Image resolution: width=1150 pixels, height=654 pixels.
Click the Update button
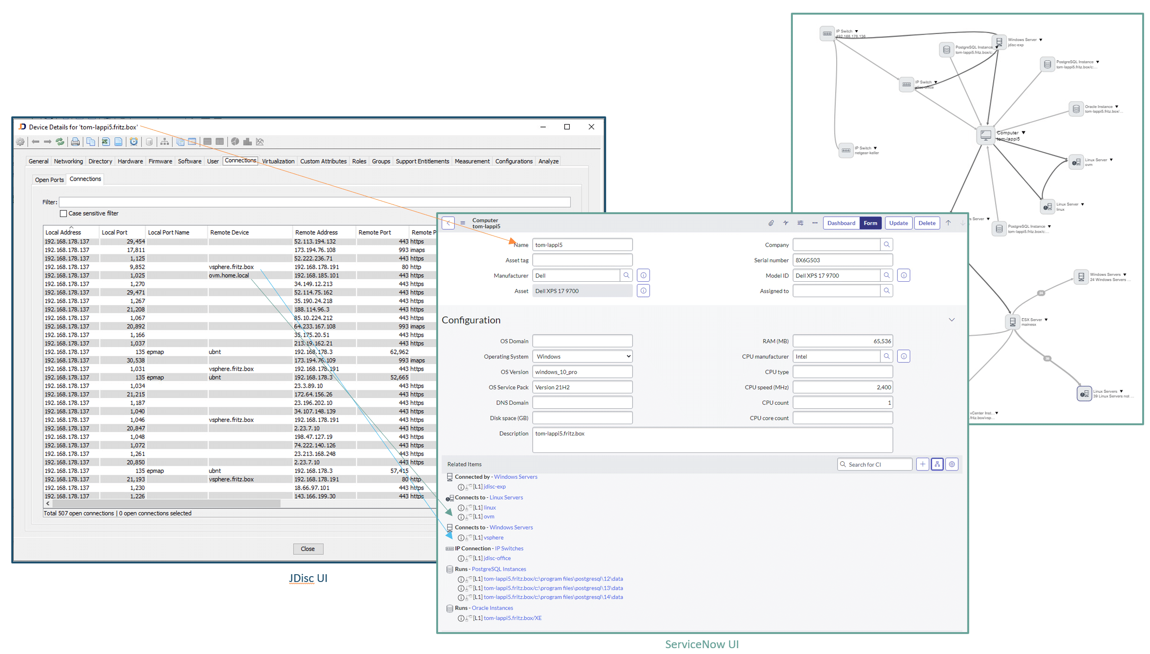(898, 223)
